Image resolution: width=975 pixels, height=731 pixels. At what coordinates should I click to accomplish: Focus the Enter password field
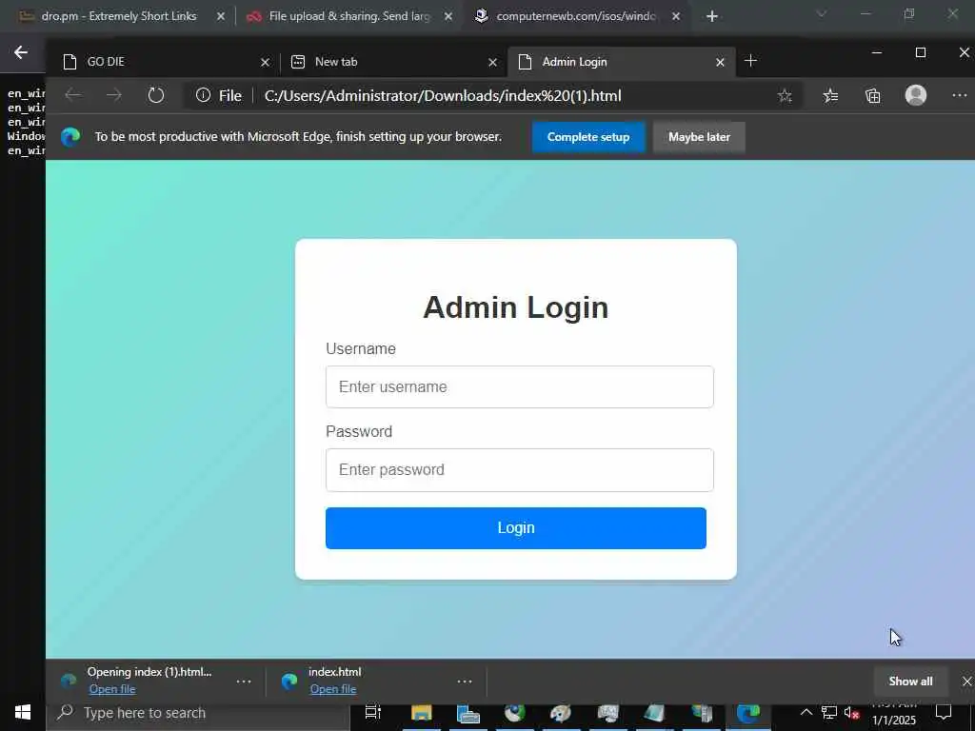[519, 470]
